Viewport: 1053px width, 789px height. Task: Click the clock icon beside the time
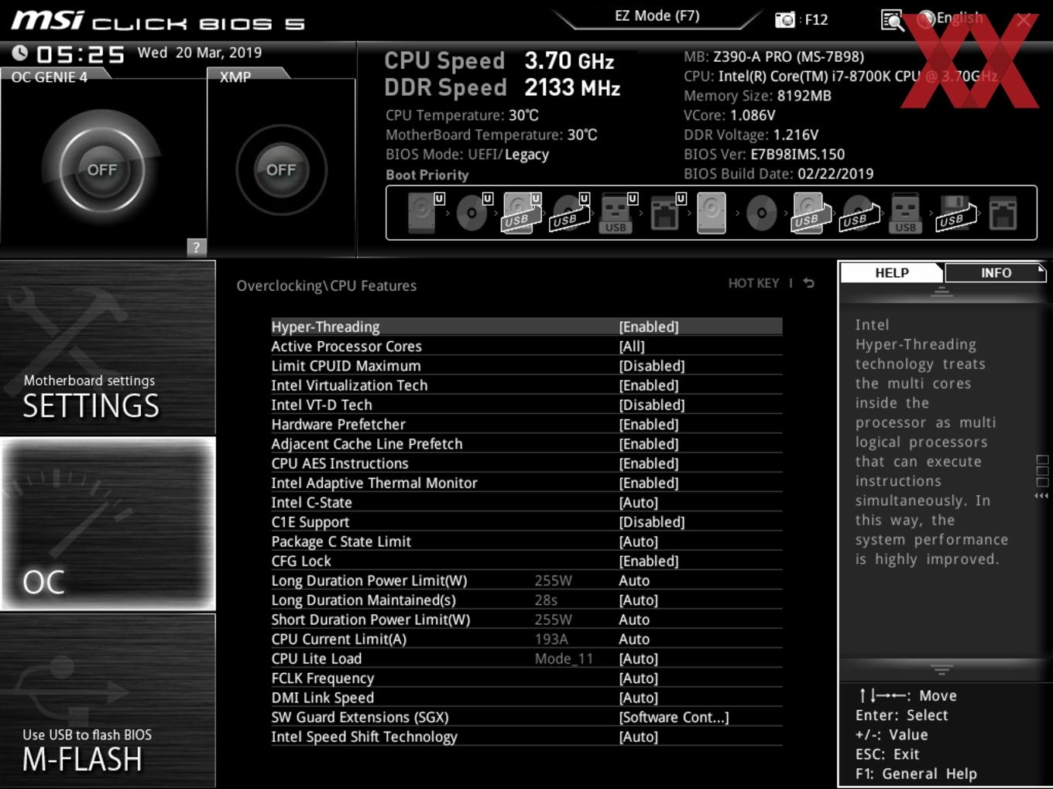pos(20,53)
